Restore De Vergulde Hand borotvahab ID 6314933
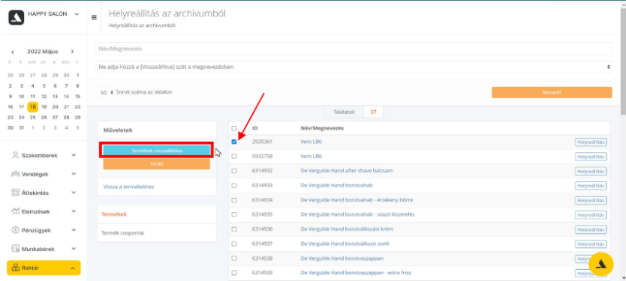This screenshot has width=626, height=281. coord(591,186)
